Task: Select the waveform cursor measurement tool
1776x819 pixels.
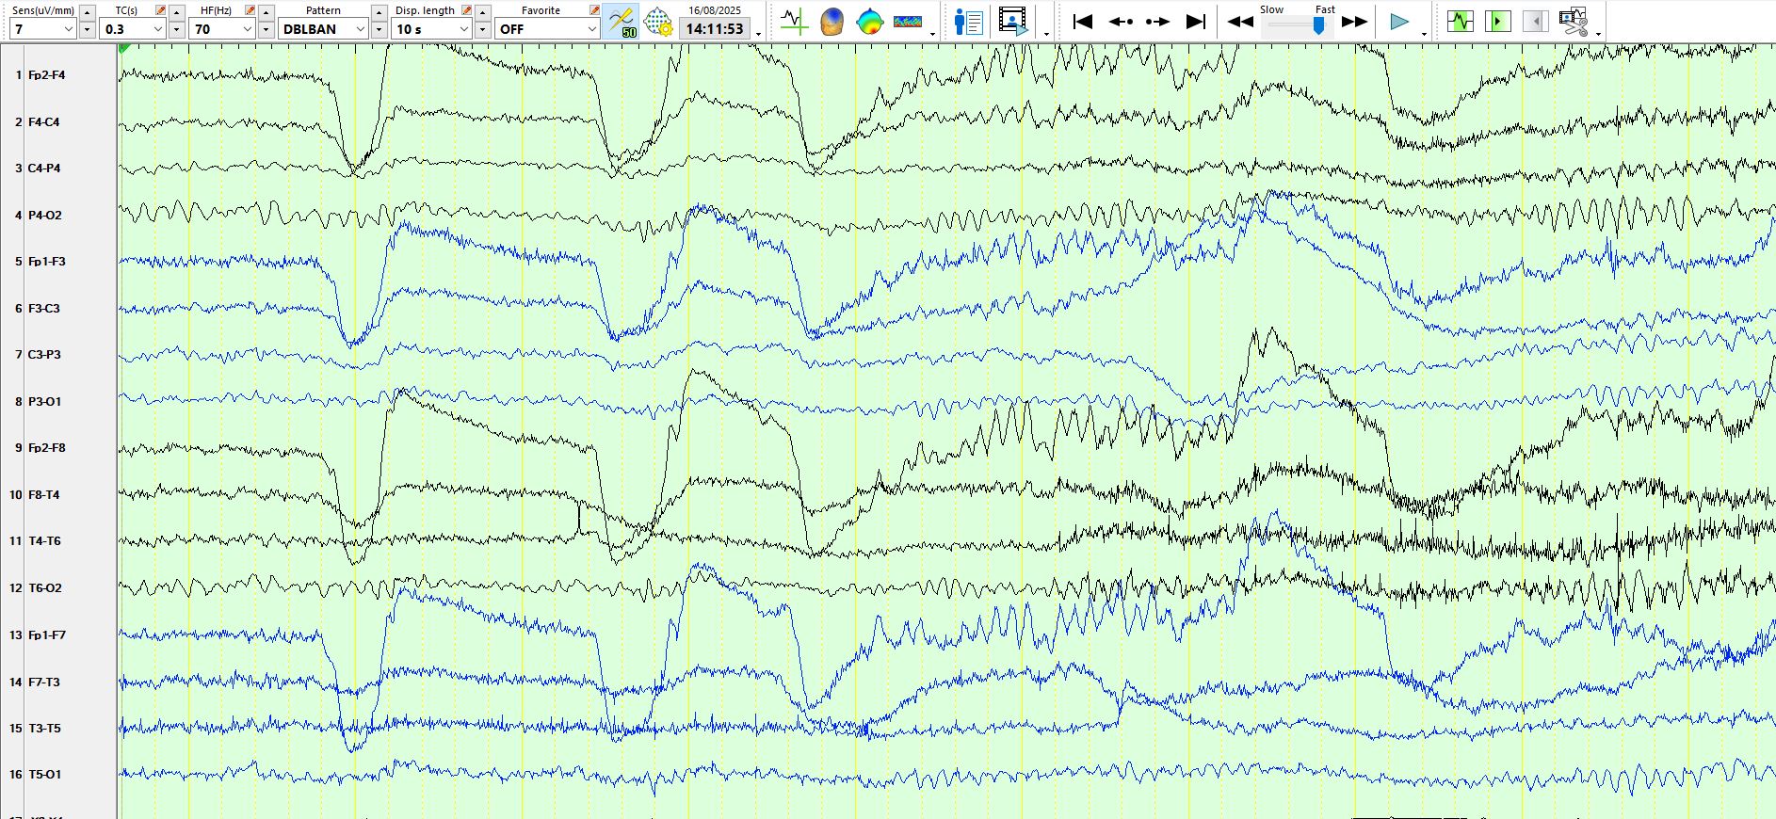Action: 794,21
